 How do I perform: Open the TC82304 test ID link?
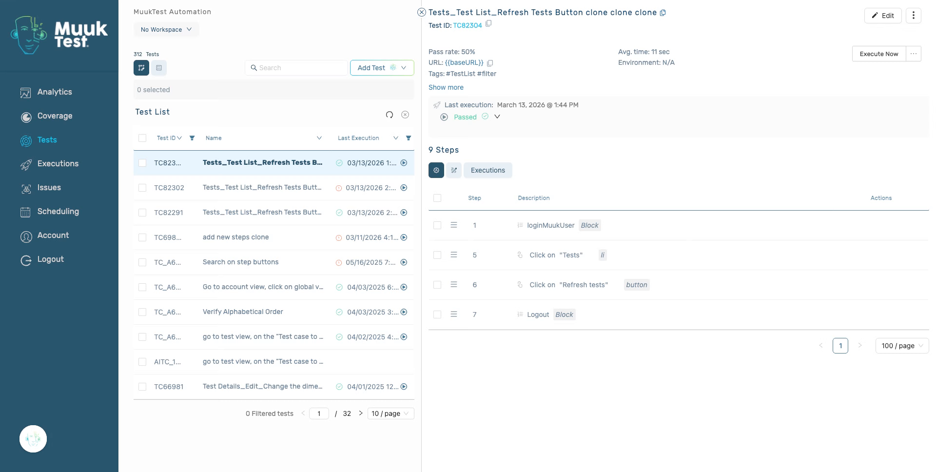coord(468,25)
